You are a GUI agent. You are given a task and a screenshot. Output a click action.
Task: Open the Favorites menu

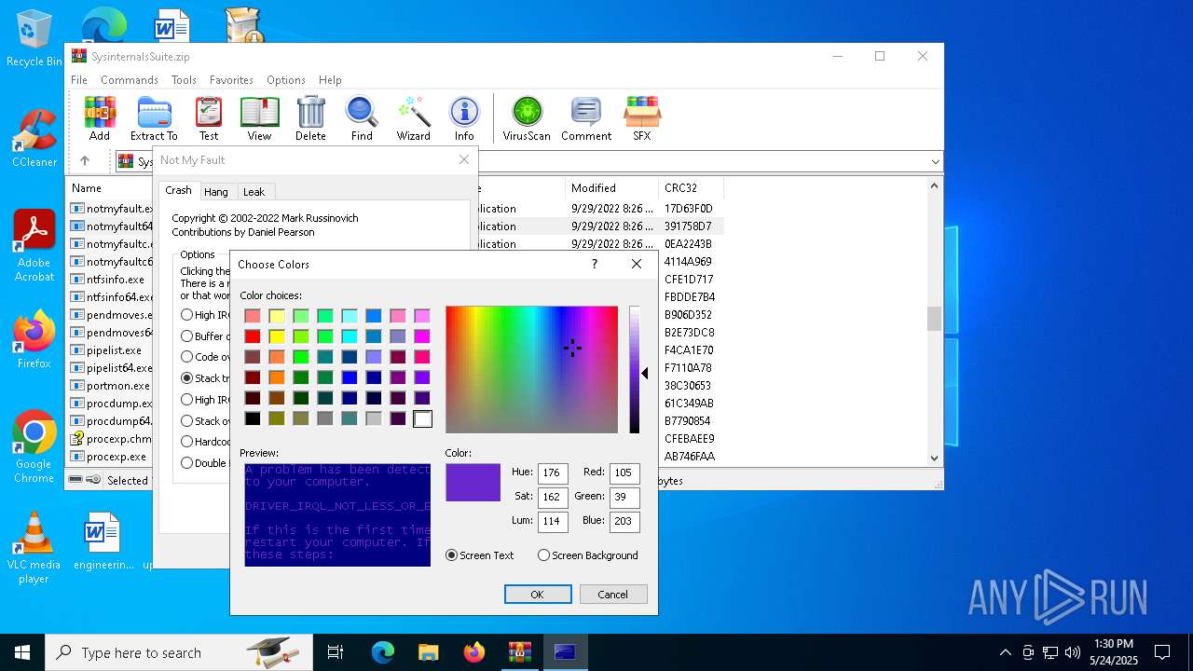[x=231, y=80]
